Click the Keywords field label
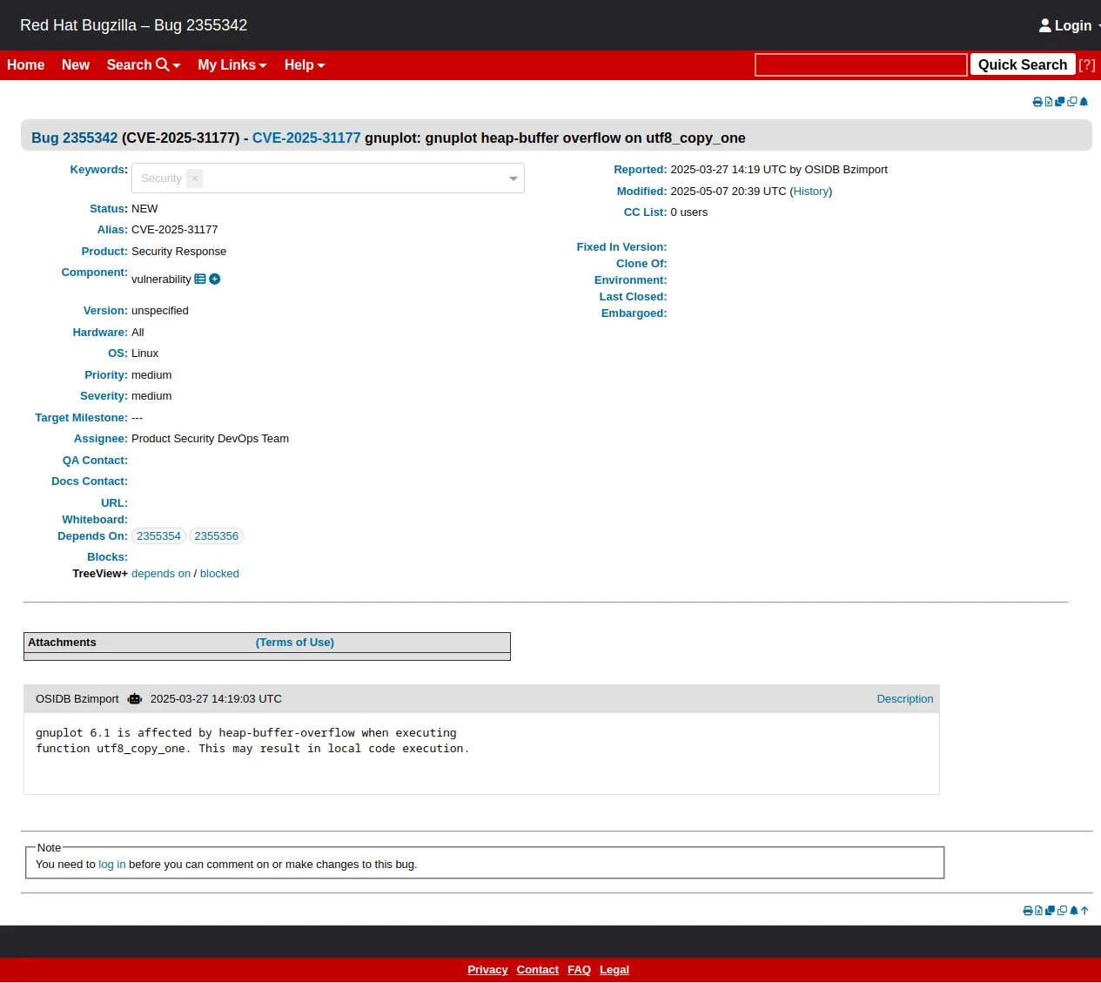Image resolution: width=1101 pixels, height=983 pixels. [98, 169]
